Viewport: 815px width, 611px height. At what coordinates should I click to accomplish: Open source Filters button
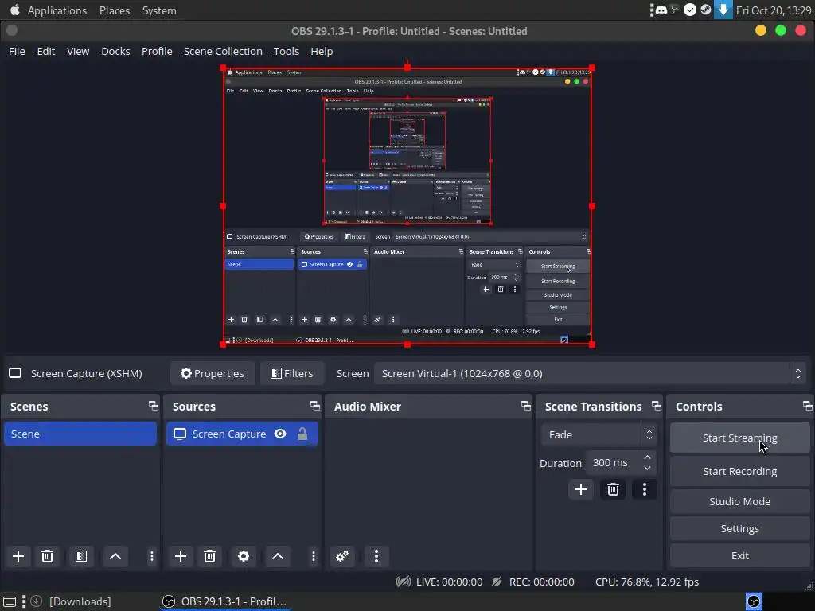click(292, 374)
